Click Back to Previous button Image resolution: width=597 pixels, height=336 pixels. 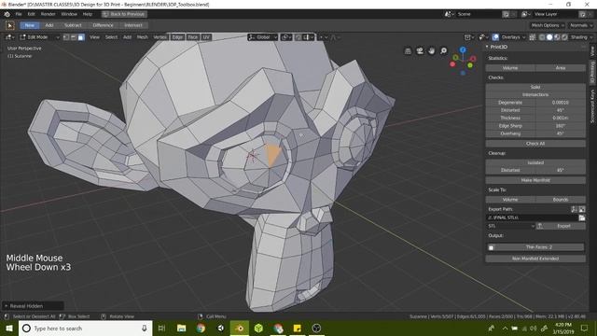(x=124, y=14)
